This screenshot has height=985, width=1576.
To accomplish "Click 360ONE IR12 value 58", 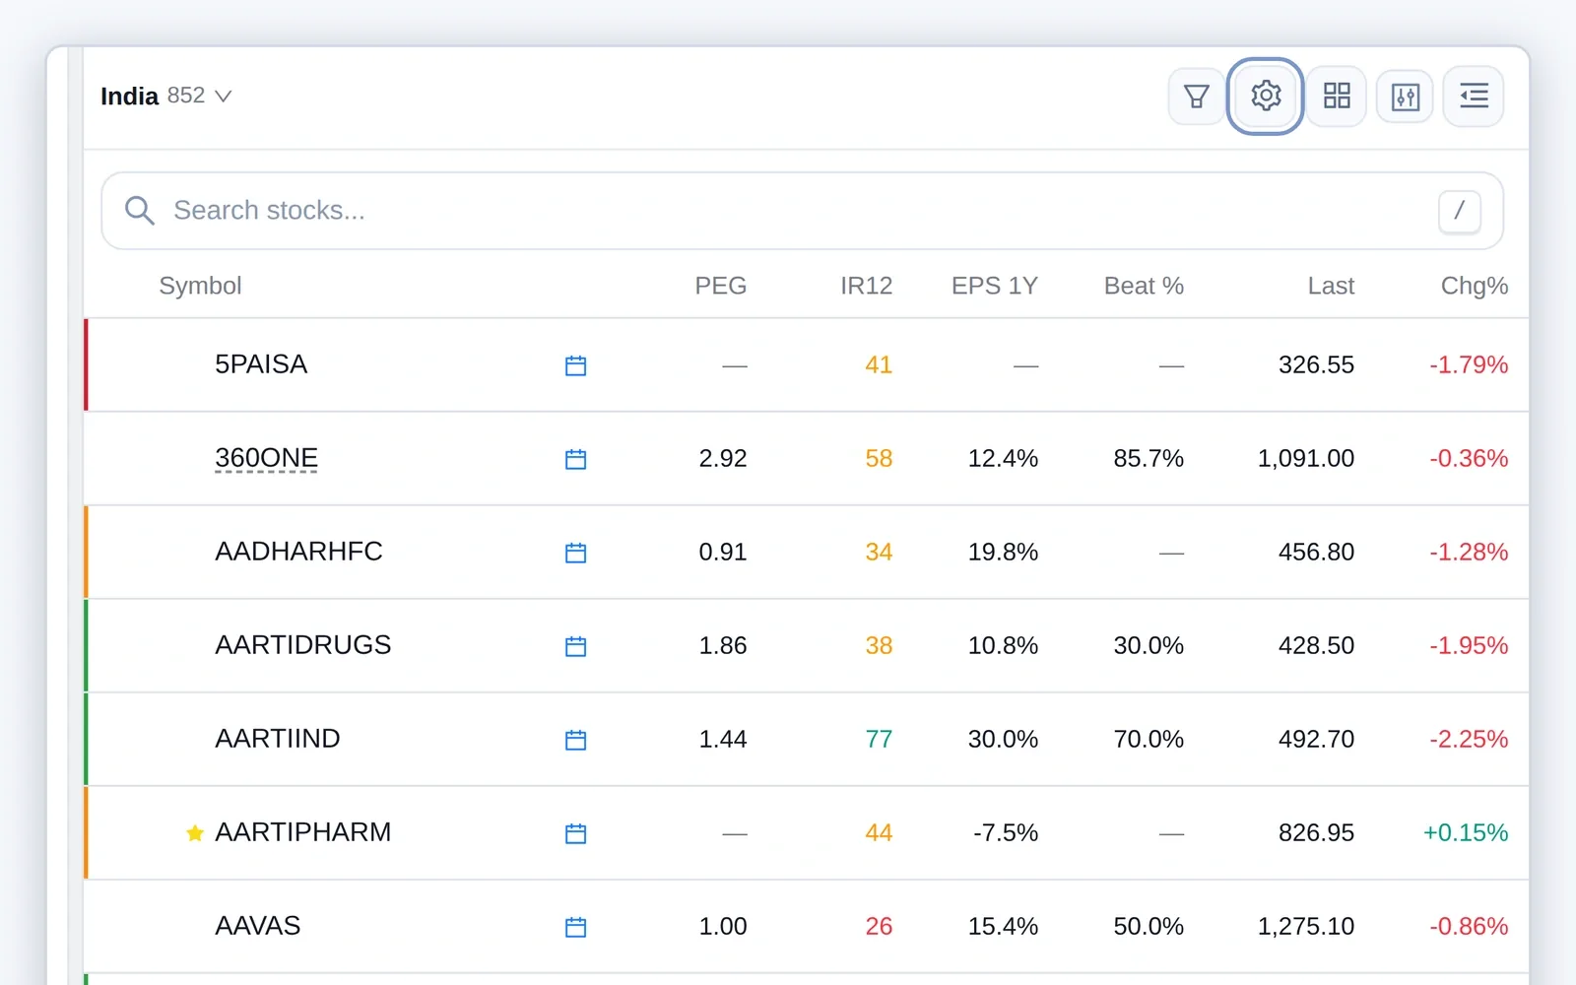I will click(x=879, y=459).
